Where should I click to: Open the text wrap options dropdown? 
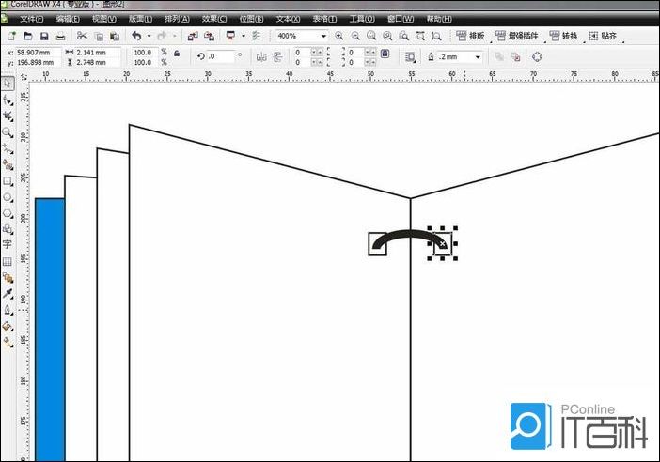coord(410,57)
